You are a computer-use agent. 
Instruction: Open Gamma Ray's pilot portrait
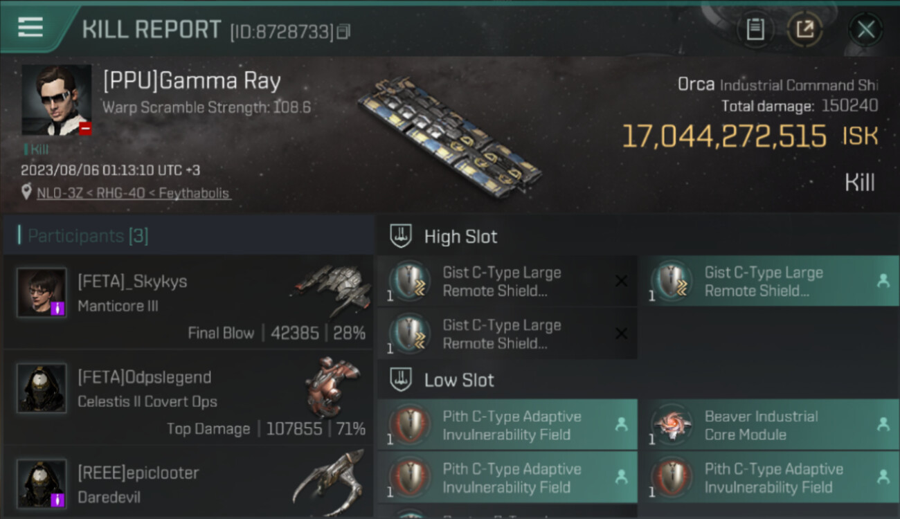(x=56, y=100)
